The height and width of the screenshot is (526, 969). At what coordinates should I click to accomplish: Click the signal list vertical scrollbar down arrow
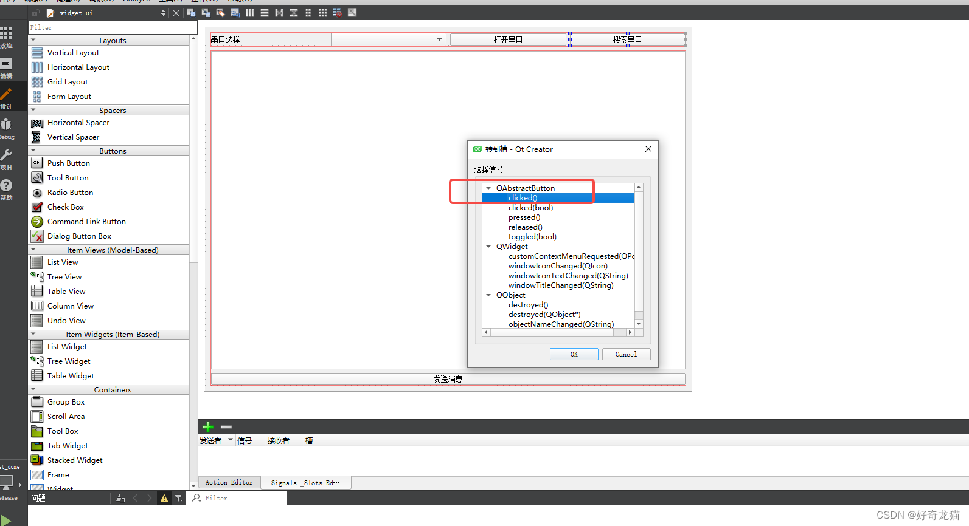(639, 324)
